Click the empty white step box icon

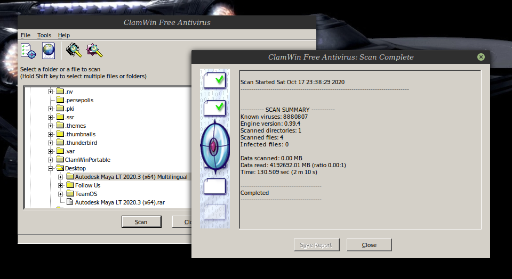[215, 186]
